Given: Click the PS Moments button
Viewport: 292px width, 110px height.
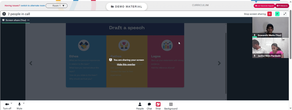Looking at the screenshot, I should pyautogui.click(x=282, y=6).
